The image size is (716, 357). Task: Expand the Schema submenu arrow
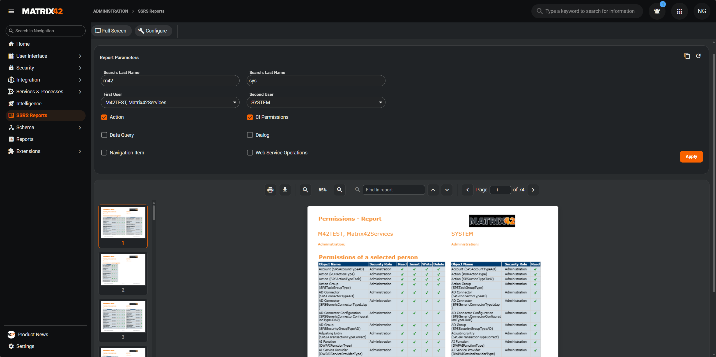[80, 127]
